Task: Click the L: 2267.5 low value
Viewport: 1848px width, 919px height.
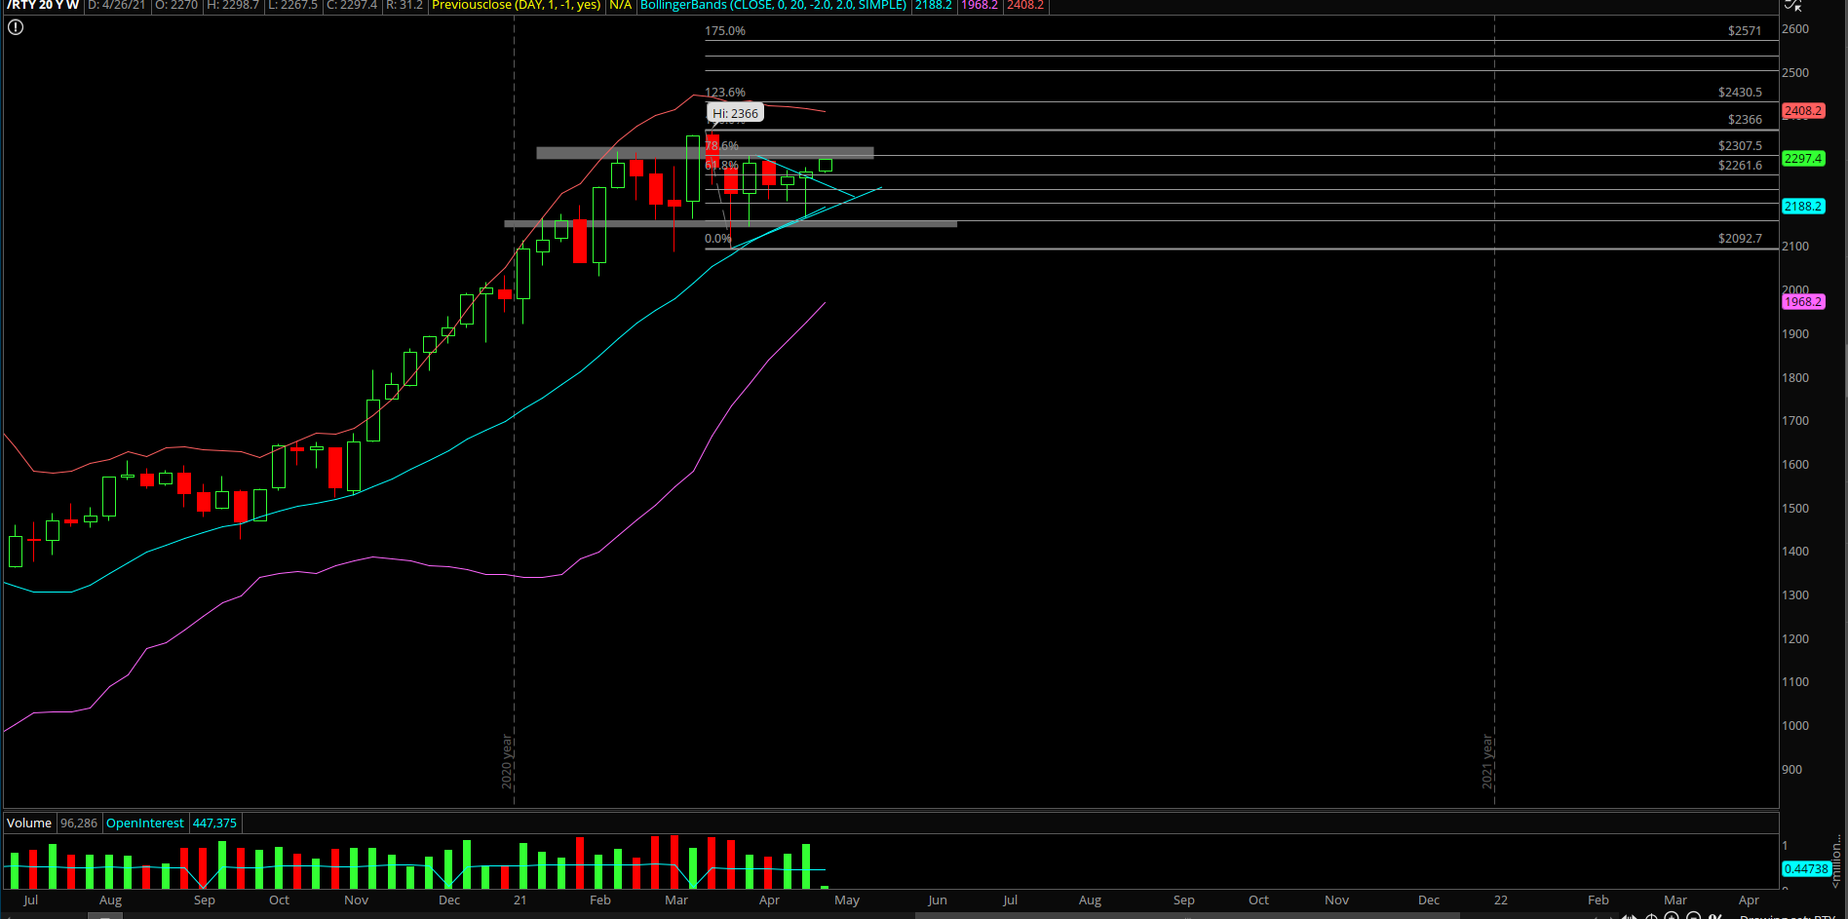Action: [x=292, y=5]
